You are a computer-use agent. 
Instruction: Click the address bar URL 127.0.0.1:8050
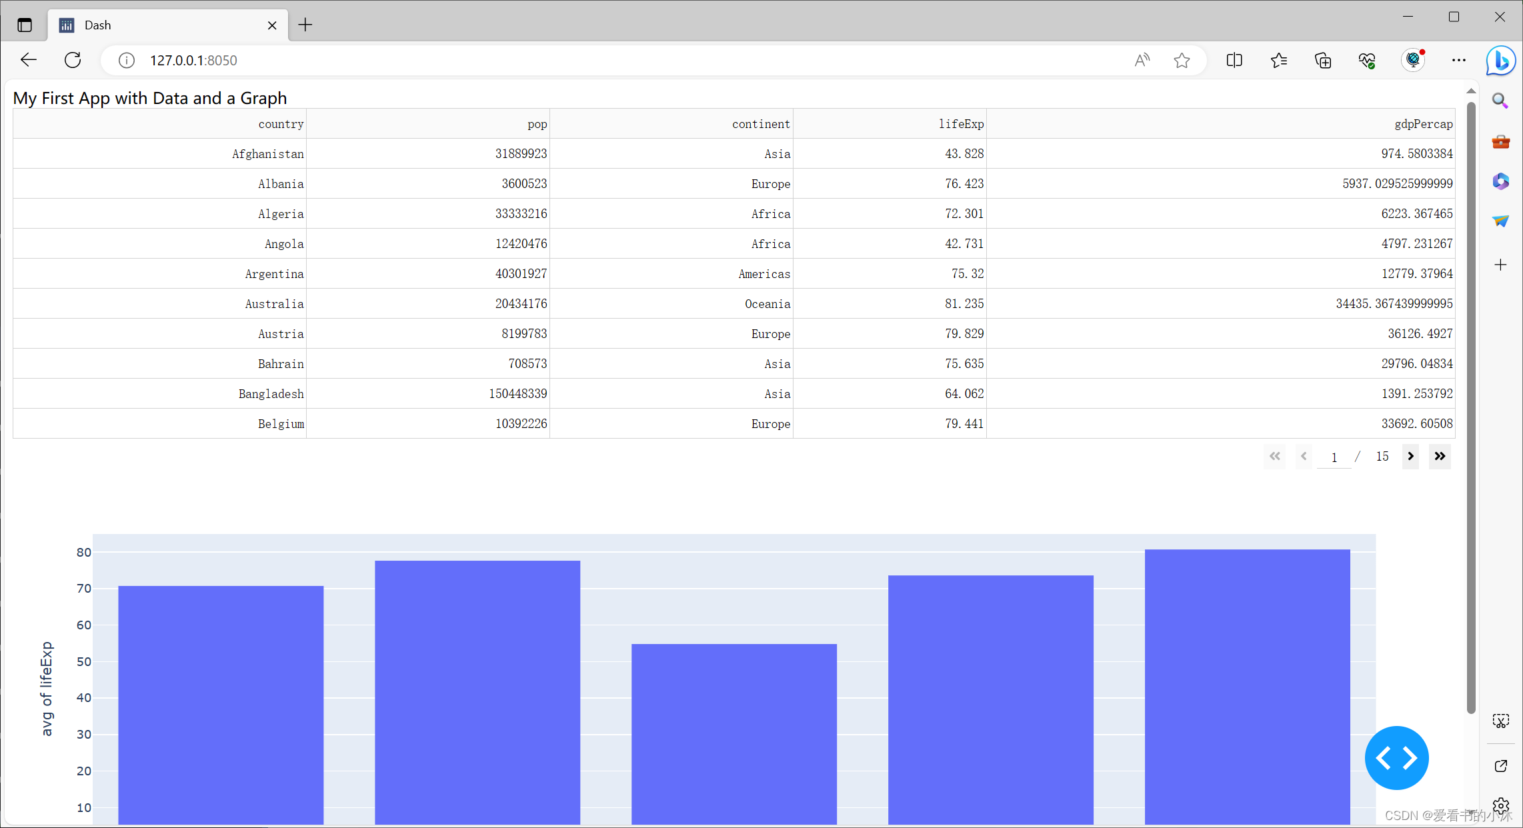193,61
